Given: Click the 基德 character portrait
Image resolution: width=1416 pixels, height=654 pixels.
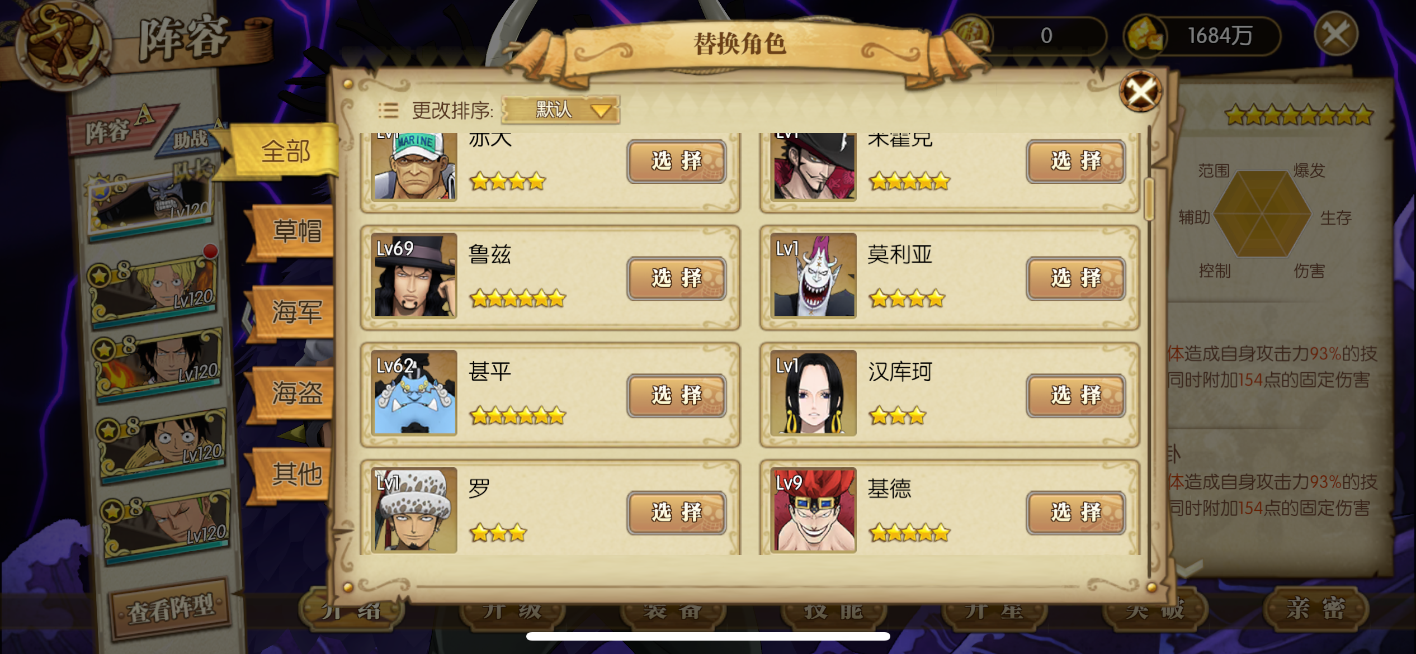Looking at the screenshot, I should click(813, 510).
